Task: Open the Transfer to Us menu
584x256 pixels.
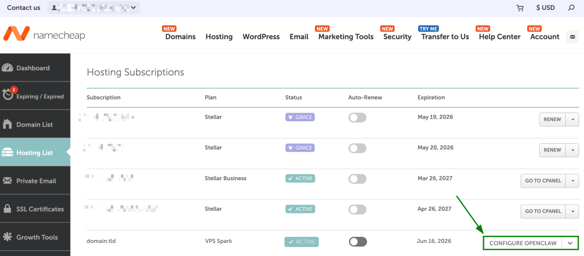Action: click(x=445, y=37)
